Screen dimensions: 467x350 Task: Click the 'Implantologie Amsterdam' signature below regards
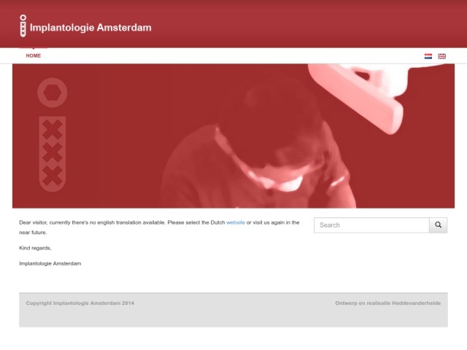[x=50, y=263]
